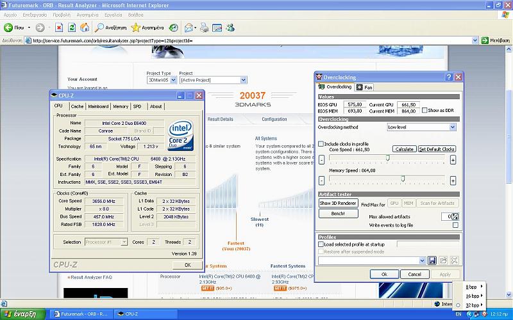Switch to the Mainboard tab in CPU-Z

[98, 106]
